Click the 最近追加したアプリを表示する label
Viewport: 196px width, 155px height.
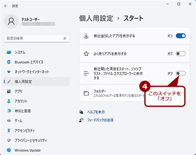114,36
